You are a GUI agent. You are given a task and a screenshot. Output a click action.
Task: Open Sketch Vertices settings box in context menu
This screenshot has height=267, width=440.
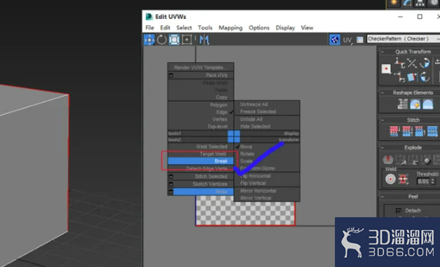click(x=171, y=184)
